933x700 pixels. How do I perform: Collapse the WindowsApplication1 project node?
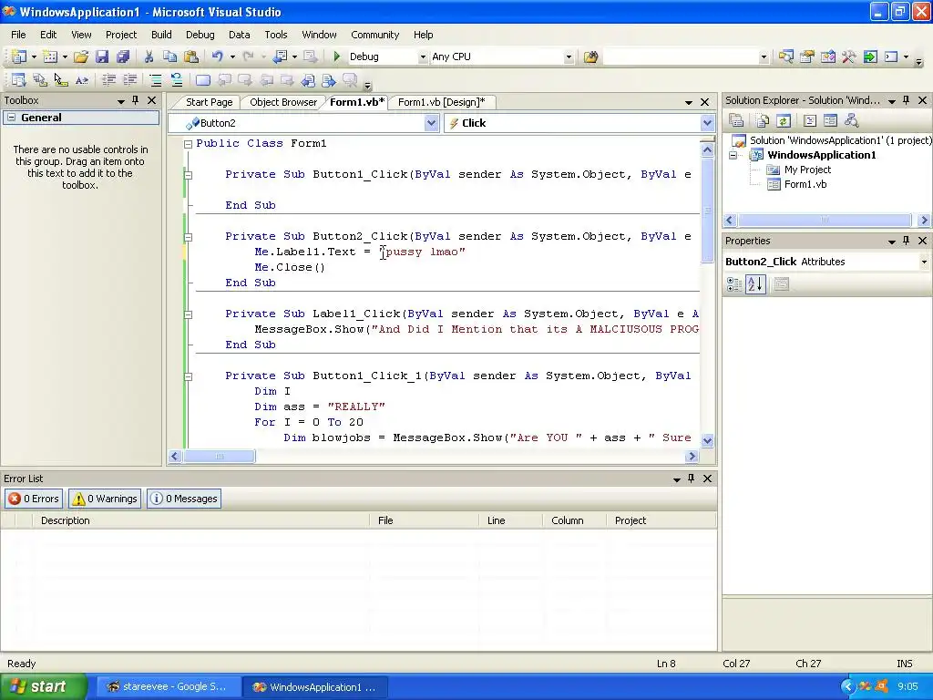tap(733, 155)
